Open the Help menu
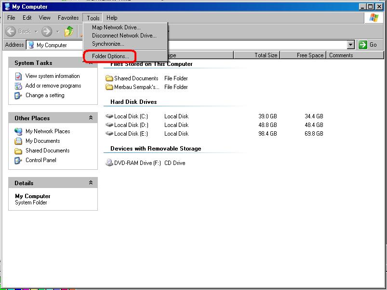 pyautogui.click(x=112, y=18)
